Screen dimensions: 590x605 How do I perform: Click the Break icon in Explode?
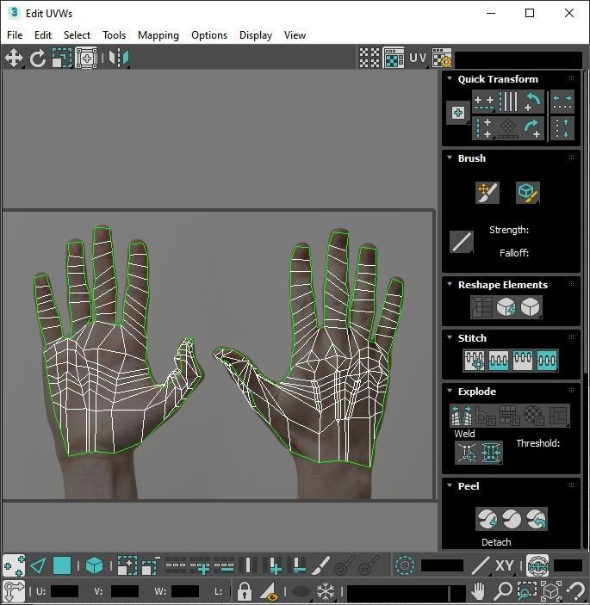click(x=461, y=415)
